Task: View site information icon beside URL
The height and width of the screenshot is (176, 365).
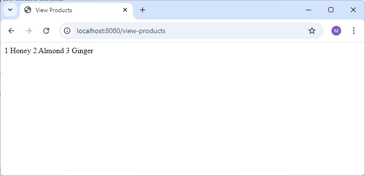Action: click(67, 31)
